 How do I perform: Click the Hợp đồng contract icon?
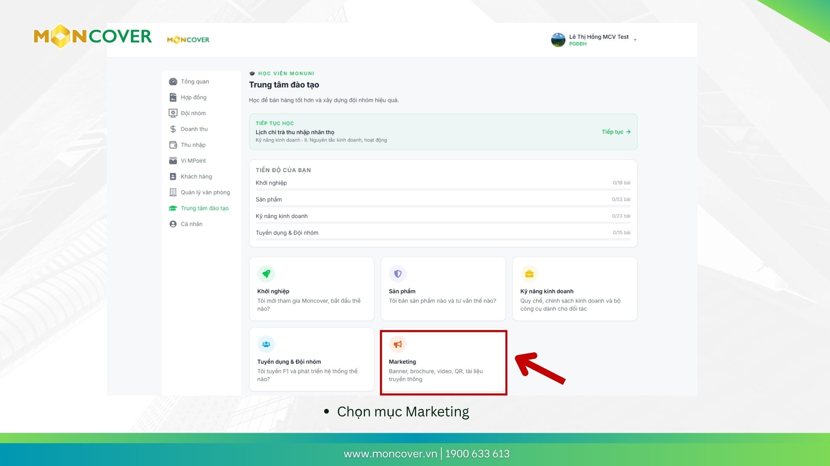pyautogui.click(x=173, y=98)
